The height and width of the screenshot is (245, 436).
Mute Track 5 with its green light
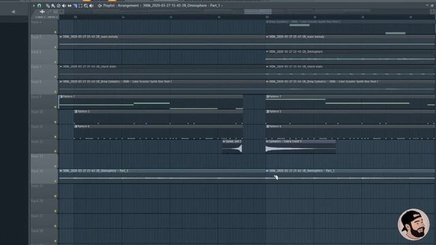point(55,47)
